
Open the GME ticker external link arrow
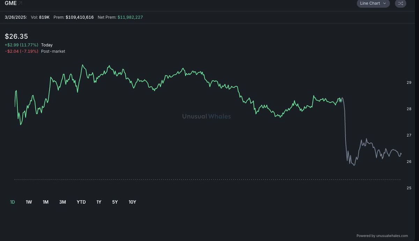pyautogui.click(x=20, y=3)
